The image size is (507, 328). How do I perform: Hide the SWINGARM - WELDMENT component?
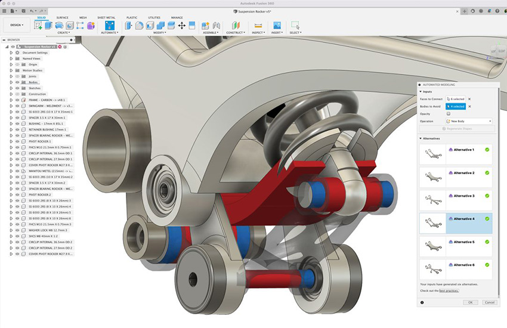[x=17, y=106]
